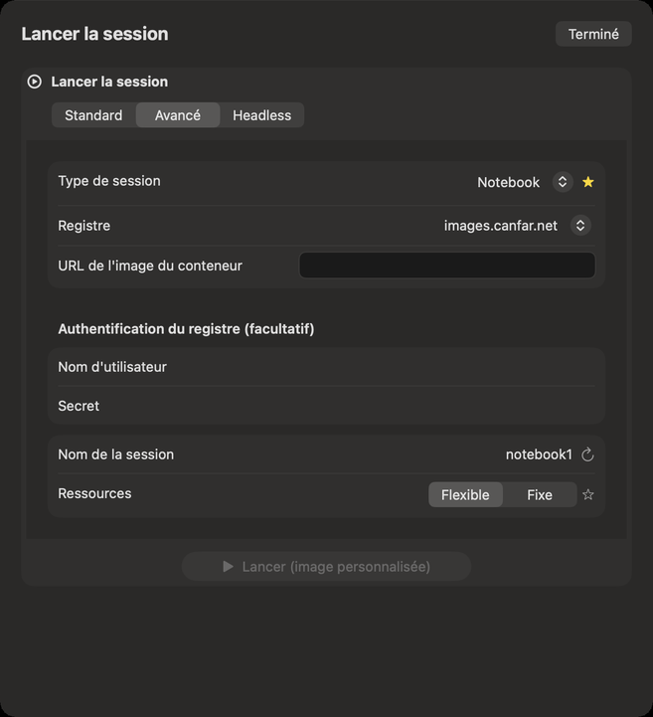653x717 pixels.
Task: Open the Notebook session type selector
Action: [x=563, y=182]
